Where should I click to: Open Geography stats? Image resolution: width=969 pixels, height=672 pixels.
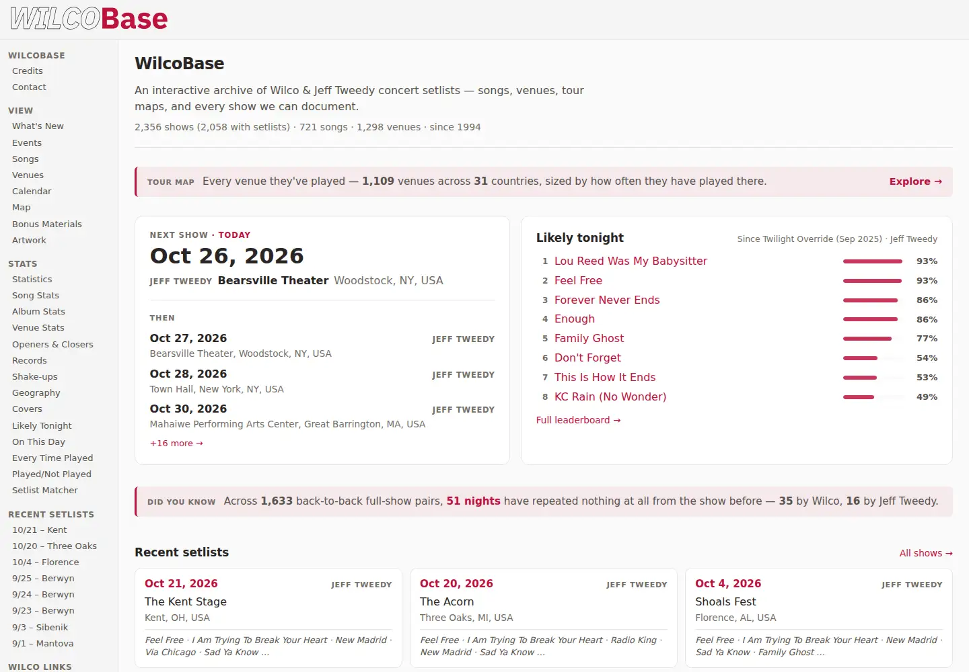[36, 393]
